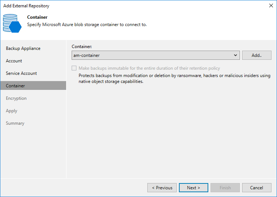
Task: Close the Add External Repository dialog
Action: (x=271, y=6)
